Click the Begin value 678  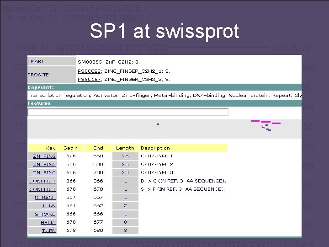pyautogui.click(x=71, y=231)
